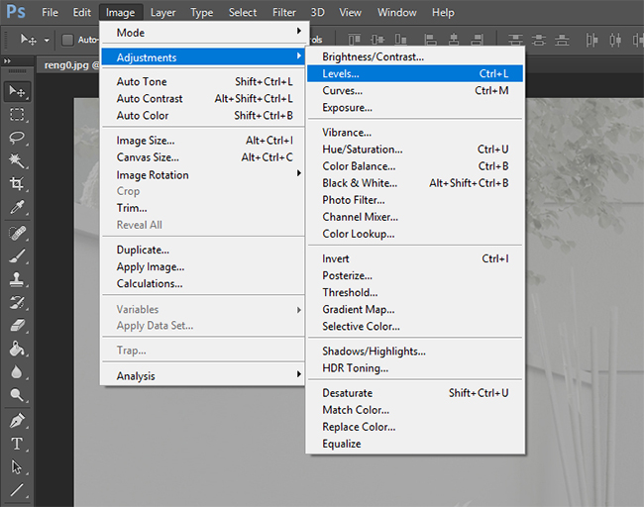Expand the Mode submenu
Image resolution: width=644 pixels, height=507 pixels.
(x=203, y=33)
